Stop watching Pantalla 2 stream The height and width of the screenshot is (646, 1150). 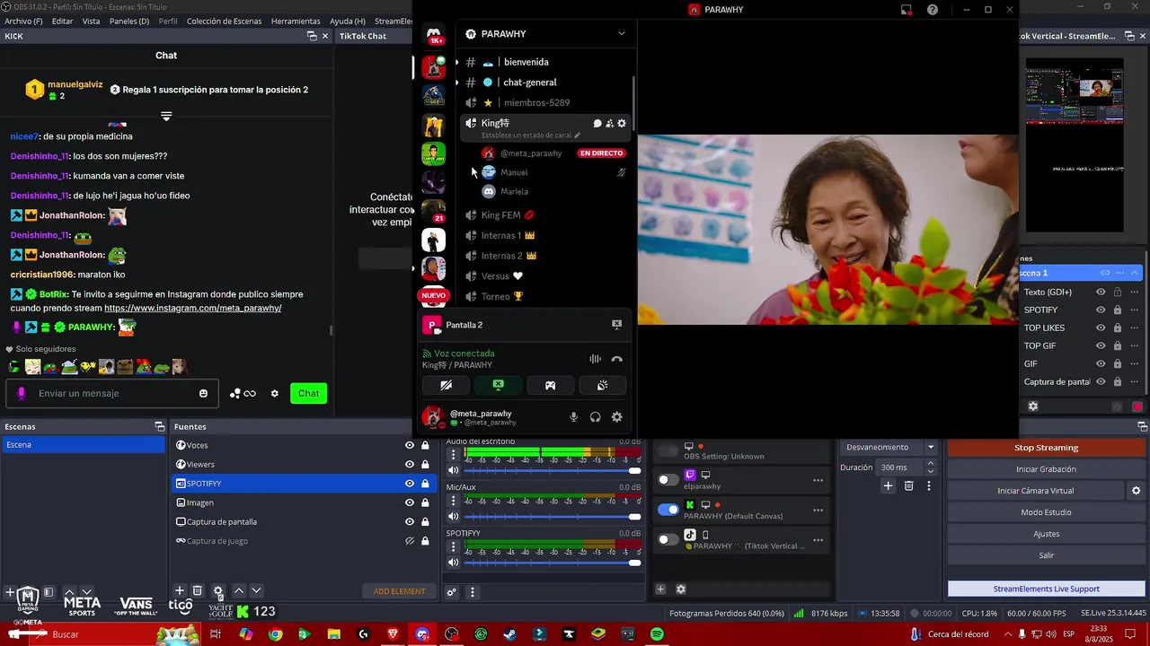(616, 325)
